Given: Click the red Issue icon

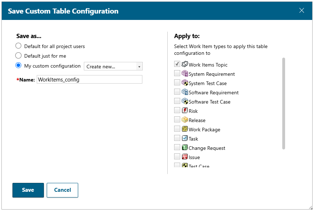Looking at the screenshot, I should click(185, 157).
